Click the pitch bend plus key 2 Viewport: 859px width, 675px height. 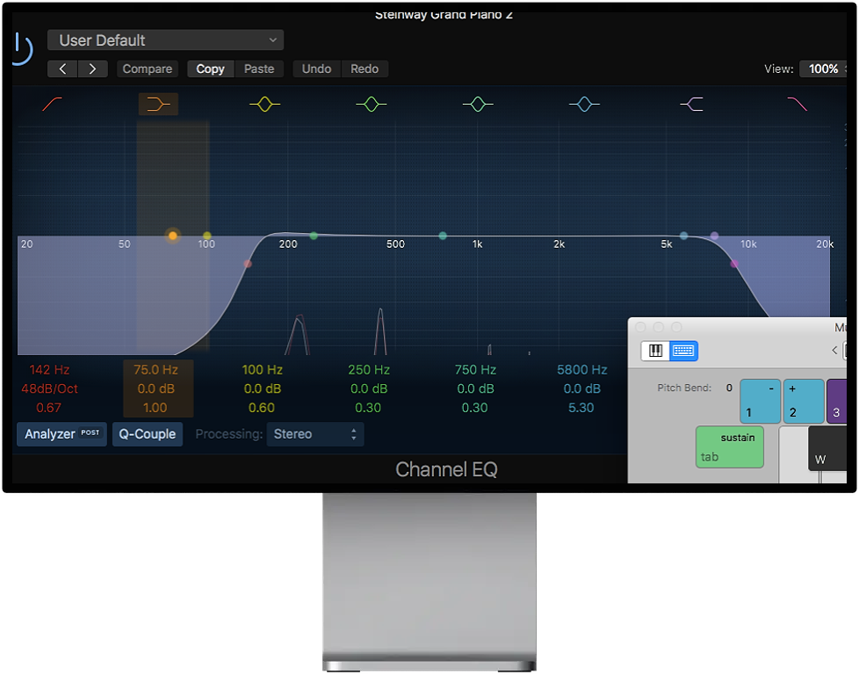(804, 401)
